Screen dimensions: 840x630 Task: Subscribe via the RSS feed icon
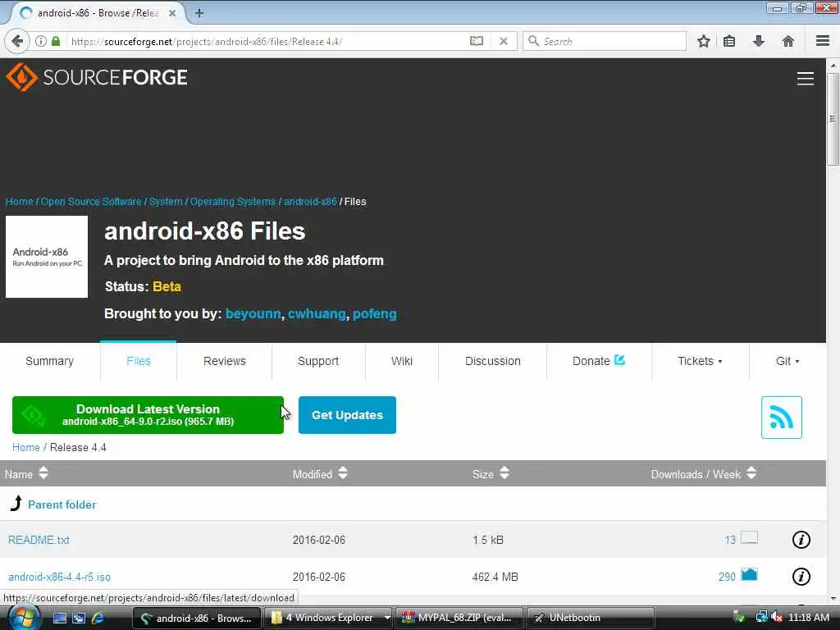click(781, 418)
